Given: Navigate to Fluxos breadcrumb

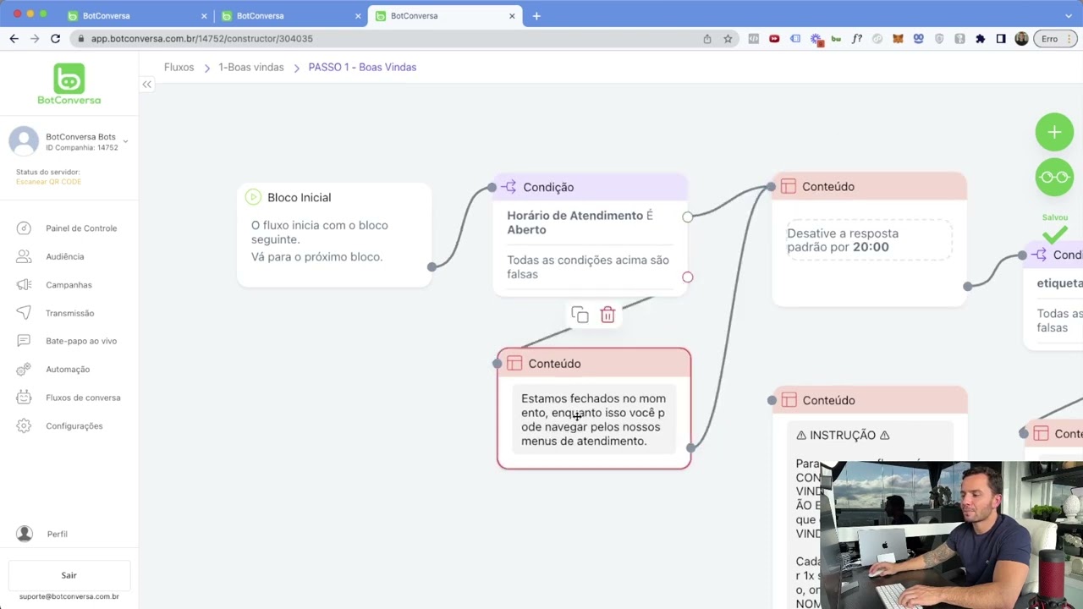Looking at the screenshot, I should (x=179, y=67).
